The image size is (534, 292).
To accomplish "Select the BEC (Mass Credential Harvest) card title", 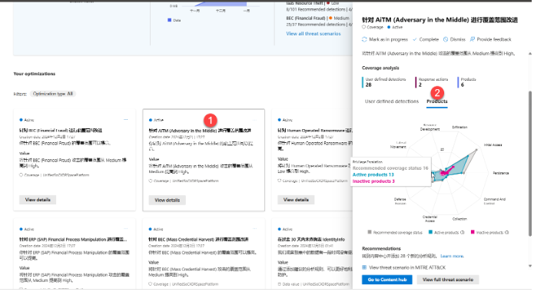I will tap(198, 240).
